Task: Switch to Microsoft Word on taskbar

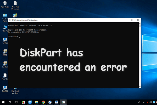Action: (x=57, y=102)
